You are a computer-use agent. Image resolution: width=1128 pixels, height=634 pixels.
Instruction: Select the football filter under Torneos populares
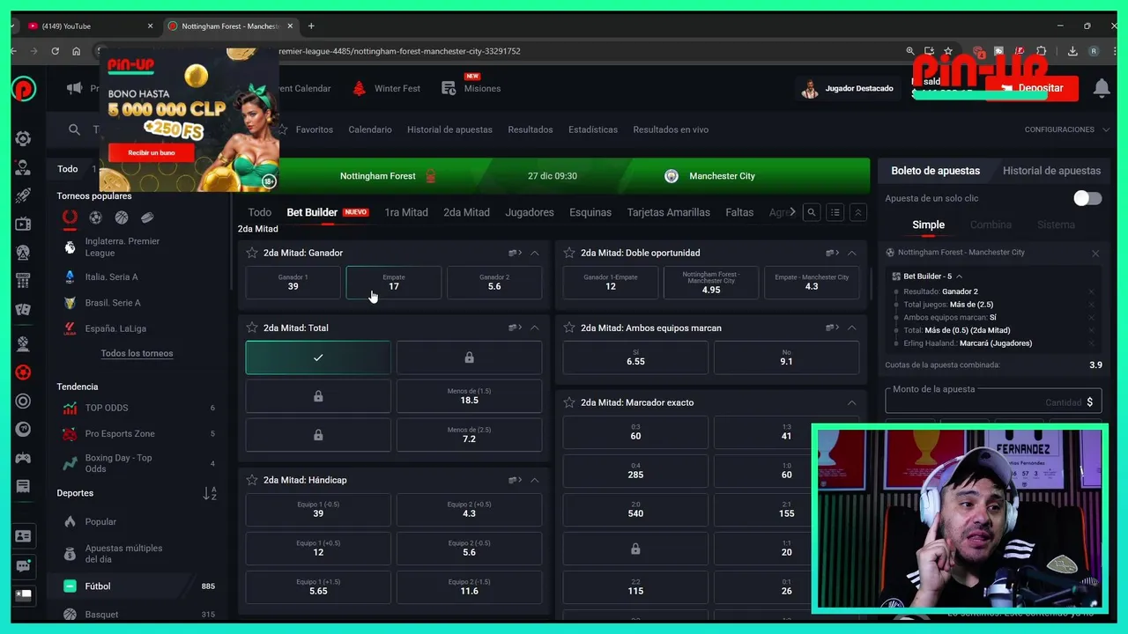[x=95, y=217]
